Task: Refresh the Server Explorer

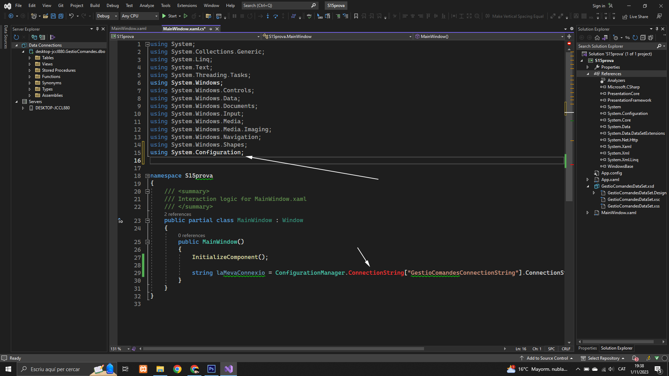Action: [16, 37]
